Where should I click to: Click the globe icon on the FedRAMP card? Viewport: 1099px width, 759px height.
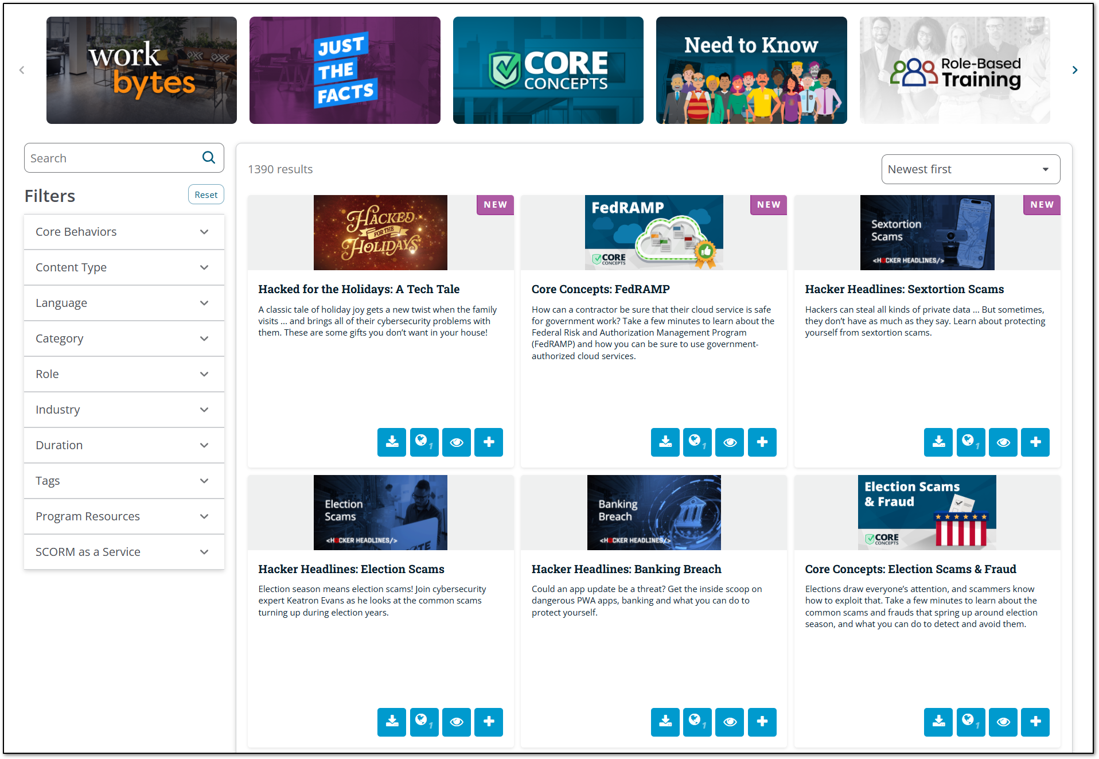point(697,442)
